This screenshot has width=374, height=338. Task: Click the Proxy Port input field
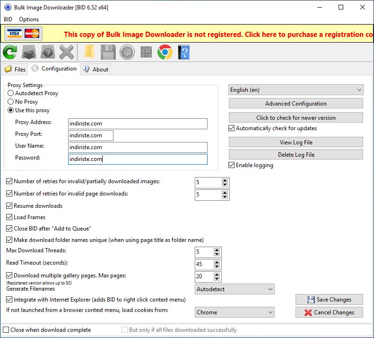coord(91,135)
